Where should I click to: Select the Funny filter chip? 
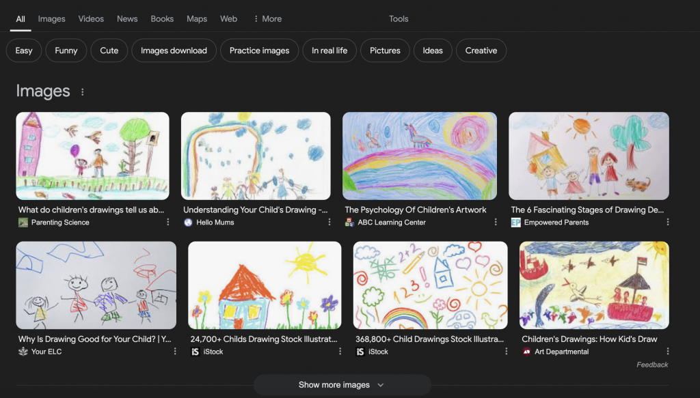click(x=66, y=51)
